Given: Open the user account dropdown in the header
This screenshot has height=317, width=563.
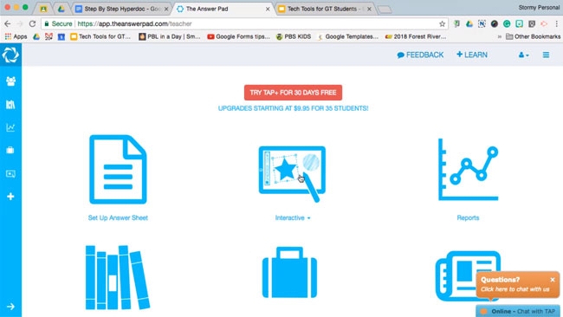Looking at the screenshot, I should coord(523,55).
